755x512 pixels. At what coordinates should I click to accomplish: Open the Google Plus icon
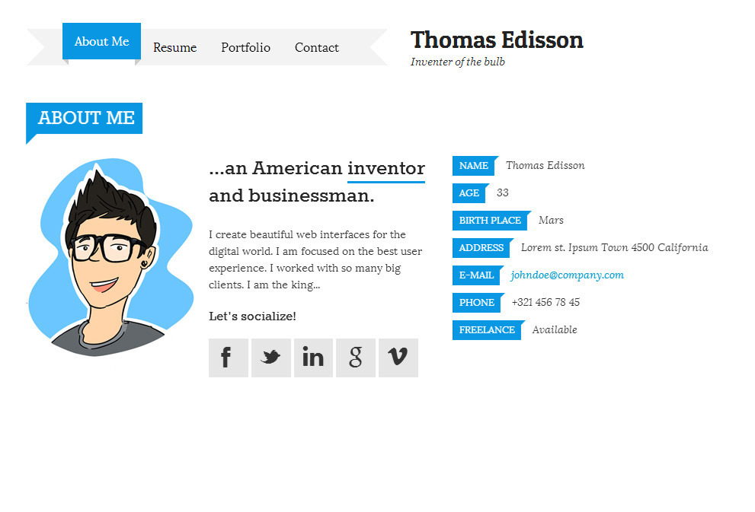pyautogui.click(x=355, y=358)
